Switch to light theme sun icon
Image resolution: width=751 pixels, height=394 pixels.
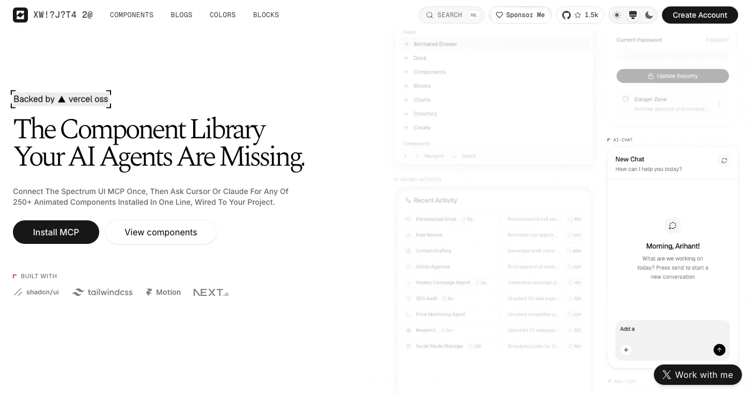617,15
